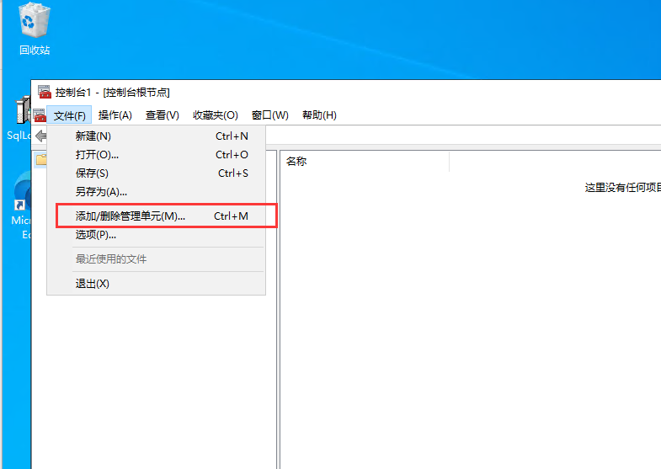Open 选项(P)... from the File menu
This screenshot has width=661, height=469.
pos(96,235)
